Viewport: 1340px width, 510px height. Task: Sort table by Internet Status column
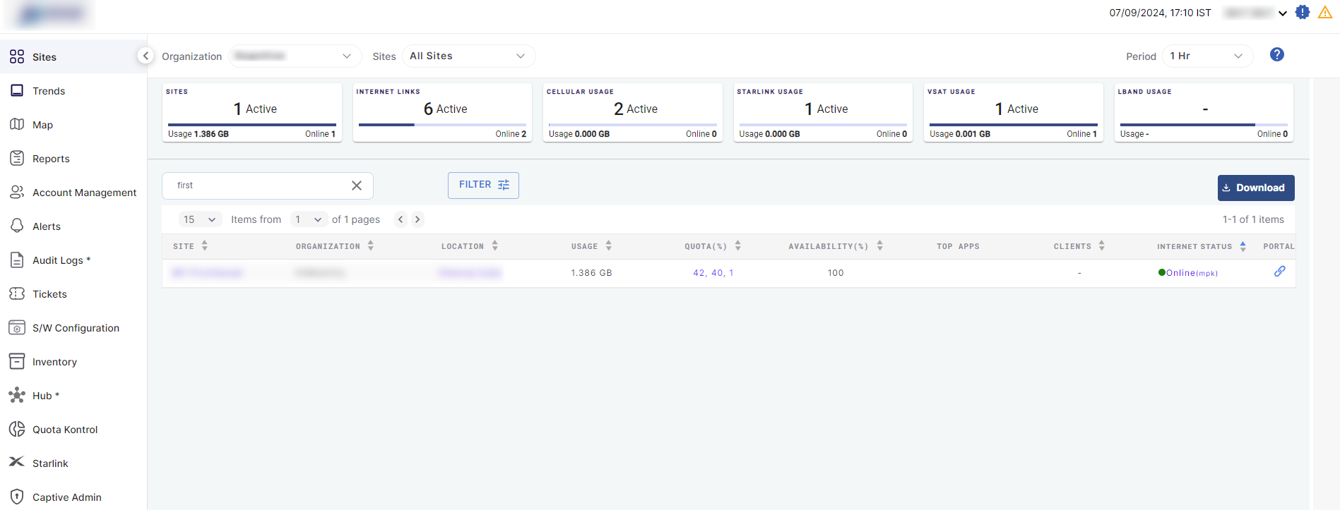pos(1243,246)
